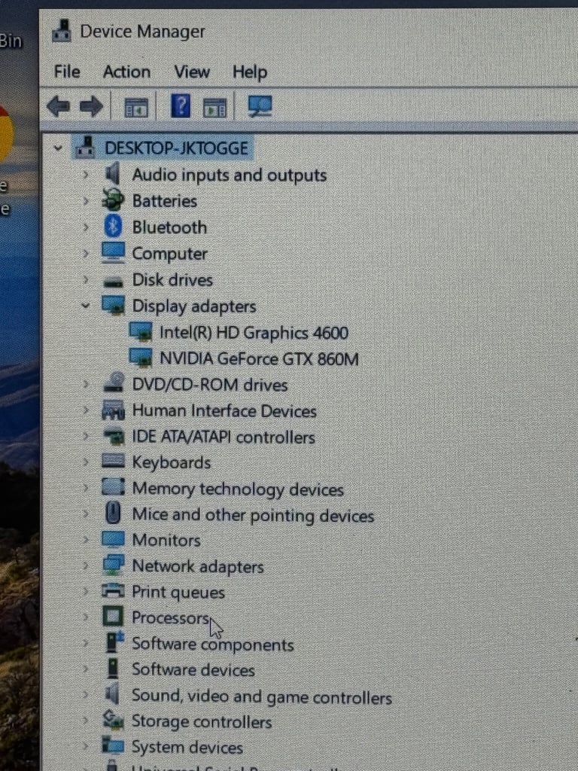The width and height of the screenshot is (578, 771).
Task: Select the Print queues label
Action: click(178, 593)
